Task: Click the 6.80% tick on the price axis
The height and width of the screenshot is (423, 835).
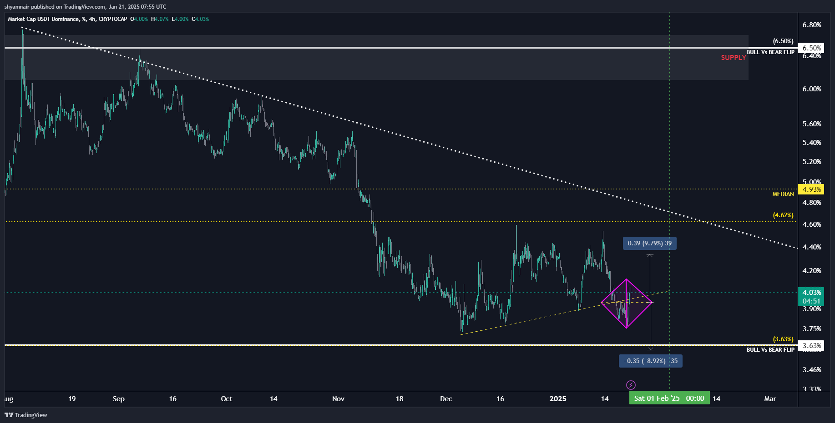Action: point(812,25)
